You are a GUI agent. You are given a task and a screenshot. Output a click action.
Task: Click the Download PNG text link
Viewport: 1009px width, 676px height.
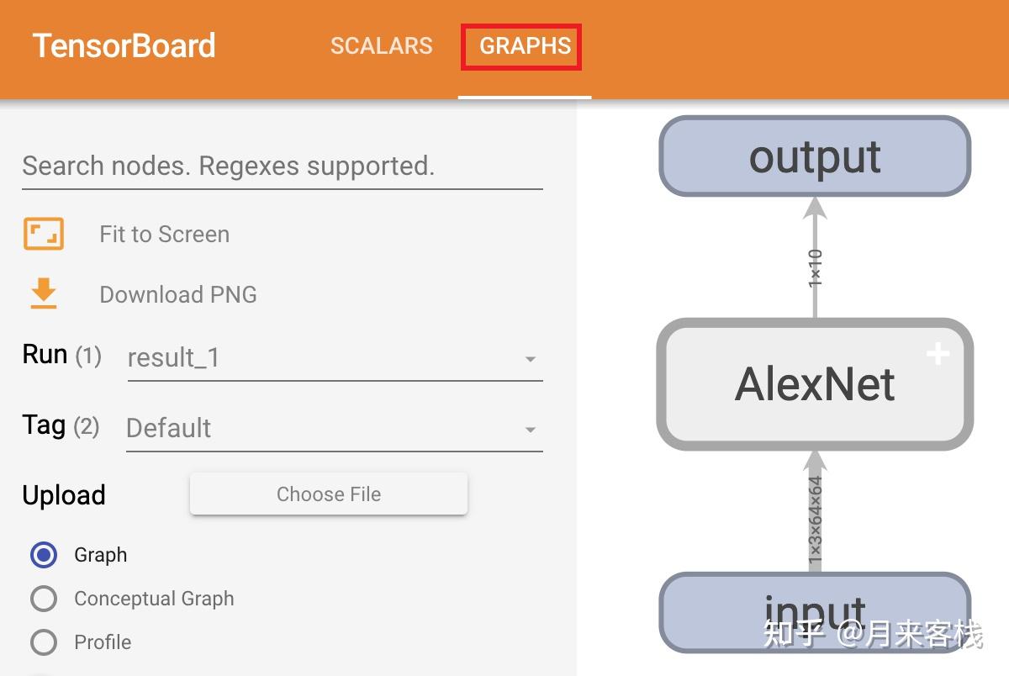(x=178, y=294)
